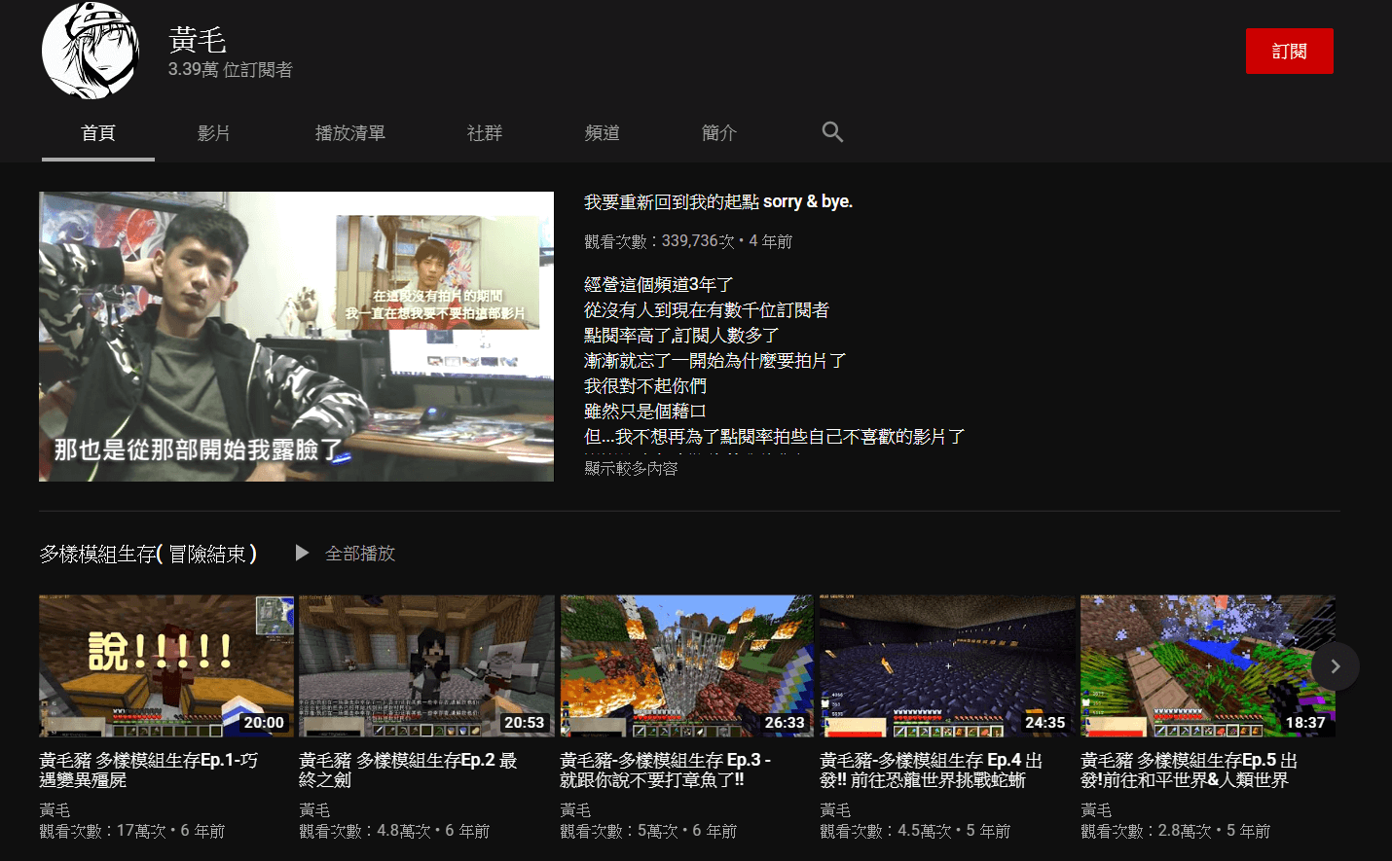Select the 頻道 tab
Image resolution: width=1392 pixels, height=861 pixels.
click(603, 133)
